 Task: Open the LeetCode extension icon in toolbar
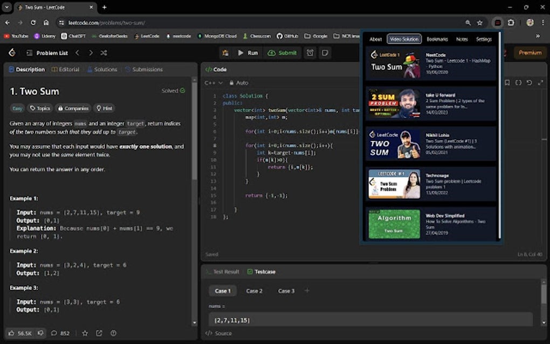498,23
